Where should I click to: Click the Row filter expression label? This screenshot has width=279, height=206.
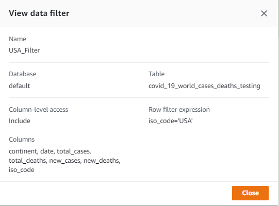tap(179, 110)
